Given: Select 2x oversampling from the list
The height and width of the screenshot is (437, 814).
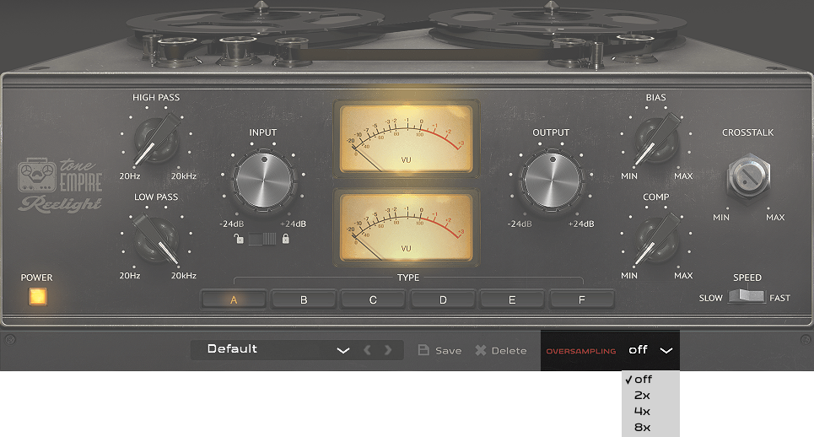Looking at the screenshot, I should click(x=643, y=396).
